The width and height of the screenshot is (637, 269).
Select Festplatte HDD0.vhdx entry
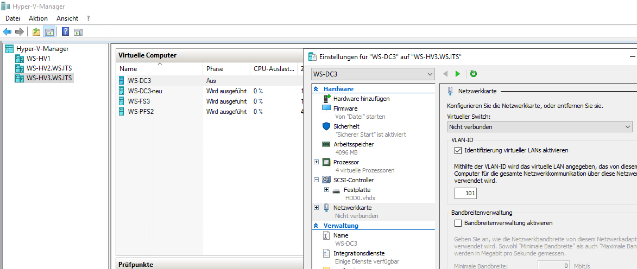(x=357, y=189)
